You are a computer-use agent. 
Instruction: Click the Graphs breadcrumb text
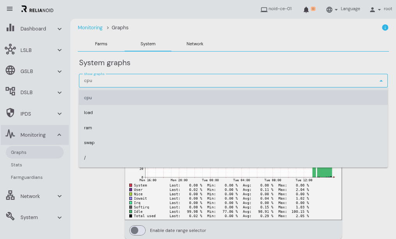click(x=120, y=28)
